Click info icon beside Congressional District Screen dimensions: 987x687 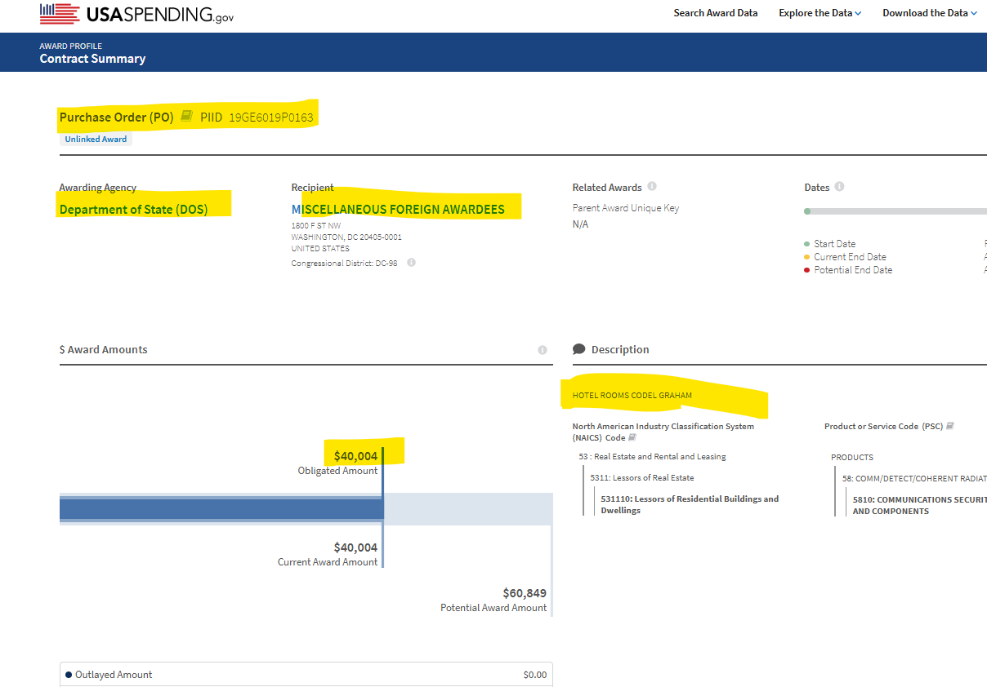[x=411, y=263]
